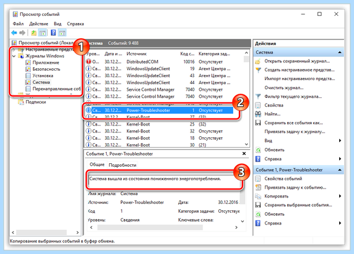Click Сохранить все события как action

click(x=294, y=123)
